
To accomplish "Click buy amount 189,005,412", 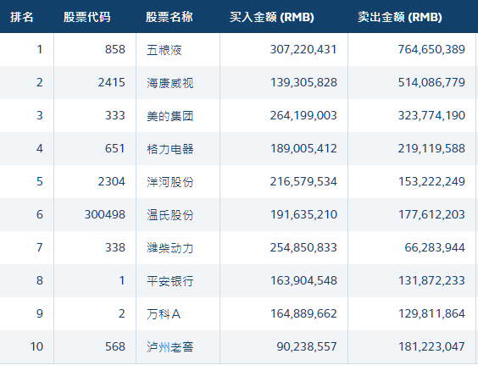I will 303,148.
